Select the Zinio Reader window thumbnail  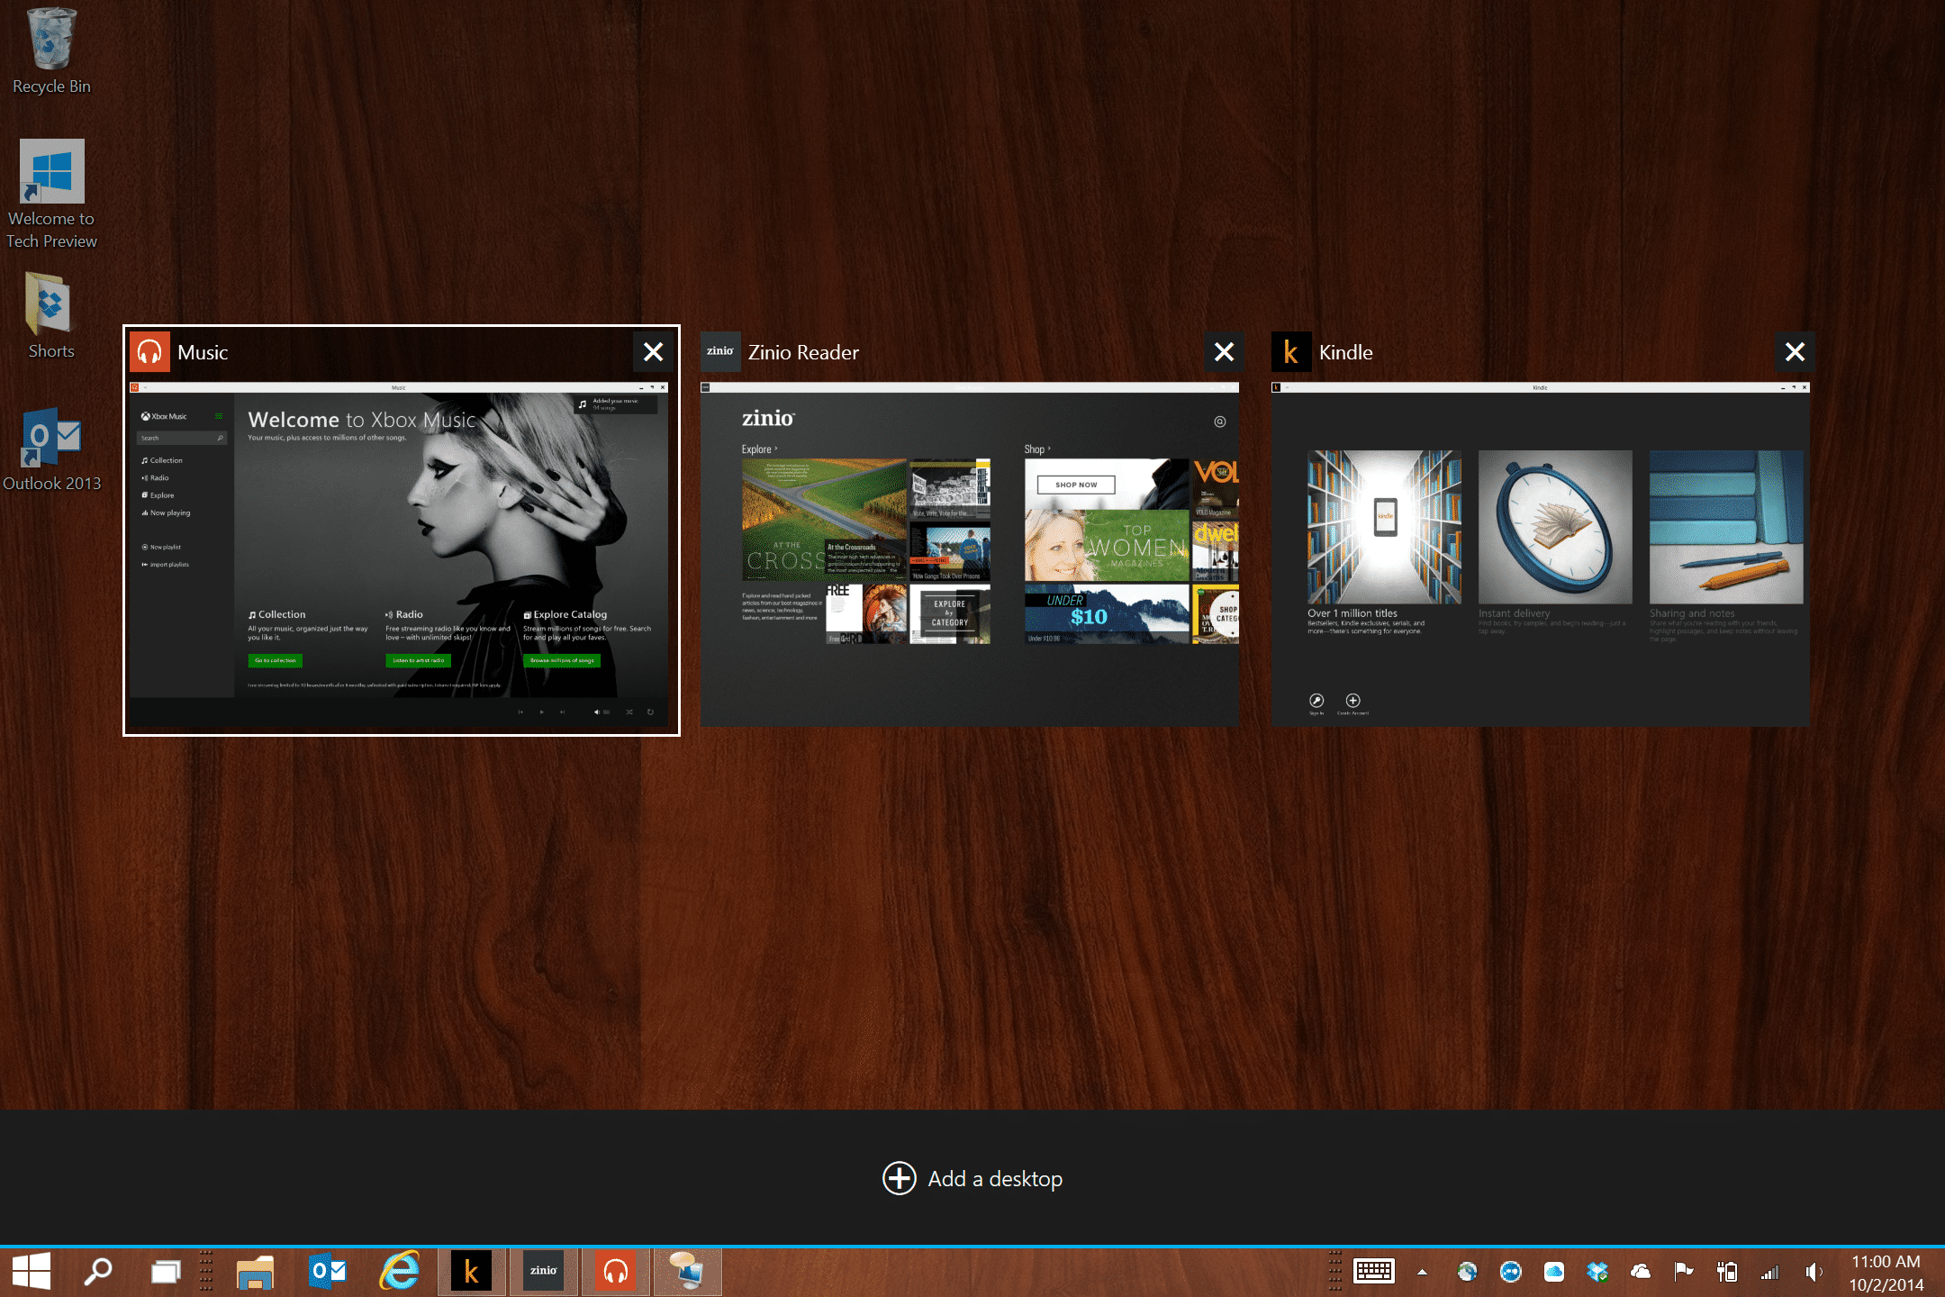pos(970,555)
